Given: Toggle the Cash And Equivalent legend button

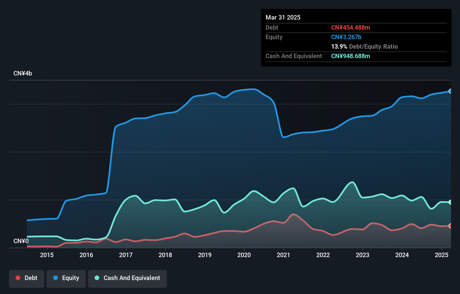Looking at the screenshot, I should [x=127, y=279].
